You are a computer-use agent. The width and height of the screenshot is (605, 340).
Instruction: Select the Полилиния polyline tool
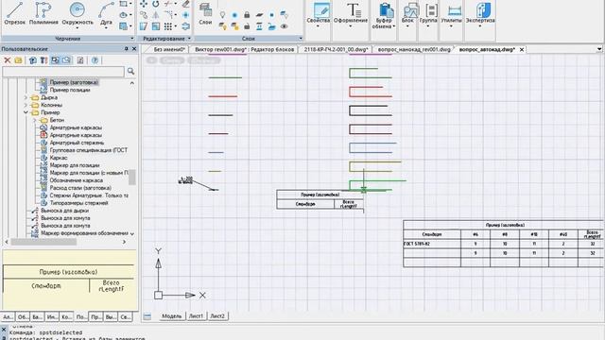43,13
